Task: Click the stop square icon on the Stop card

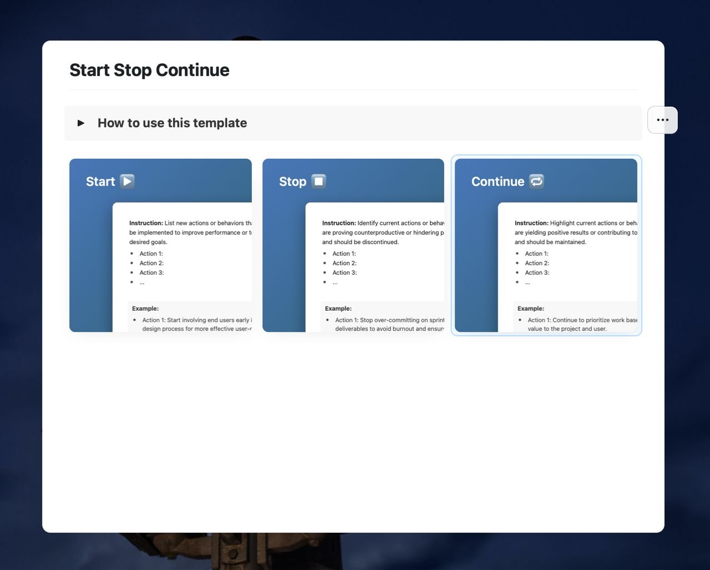Action: pyautogui.click(x=318, y=181)
